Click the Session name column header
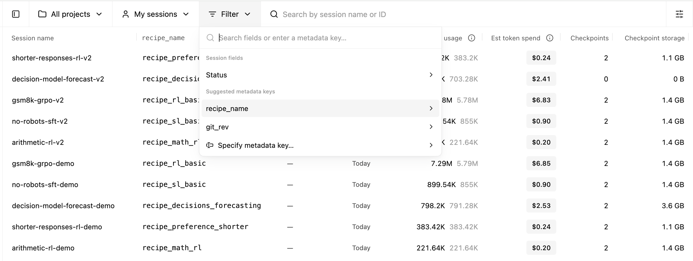 (x=33, y=38)
